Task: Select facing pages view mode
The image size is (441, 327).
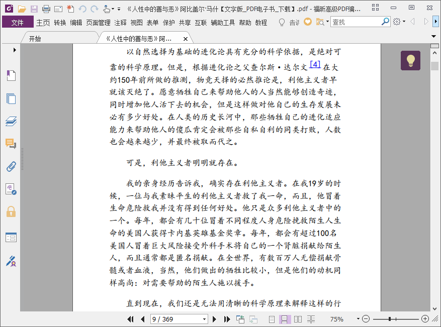Action: click(x=298, y=319)
